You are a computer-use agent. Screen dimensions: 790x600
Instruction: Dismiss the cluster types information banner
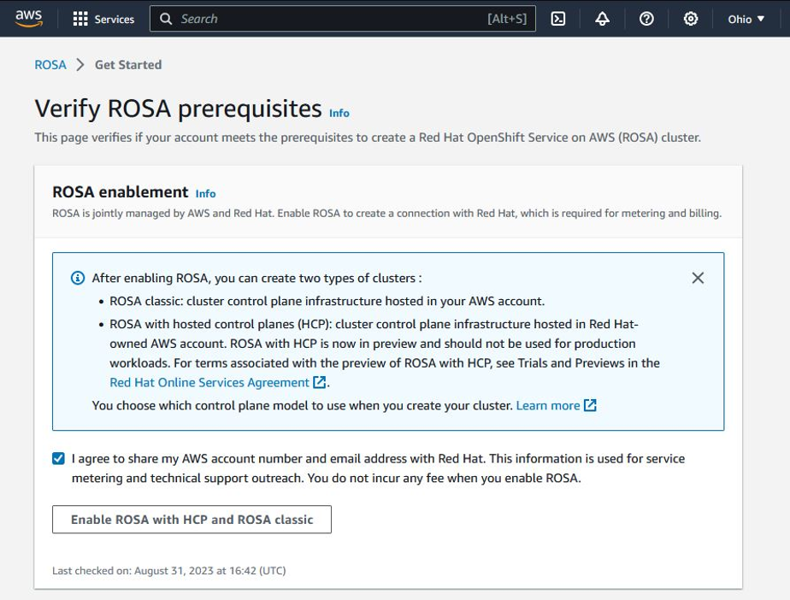pyautogui.click(x=698, y=277)
